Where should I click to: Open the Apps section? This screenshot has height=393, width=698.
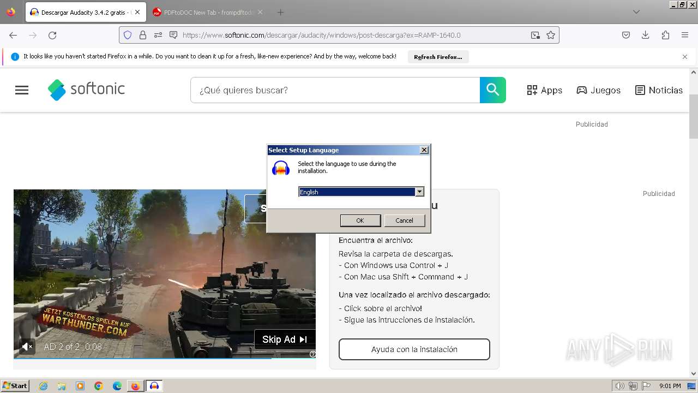pos(544,90)
